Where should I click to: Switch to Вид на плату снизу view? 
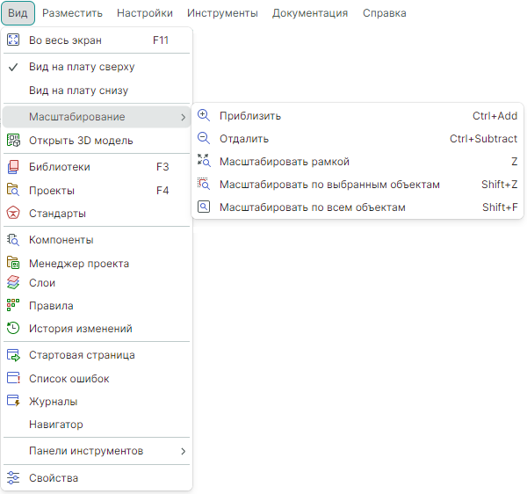[79, 91]
